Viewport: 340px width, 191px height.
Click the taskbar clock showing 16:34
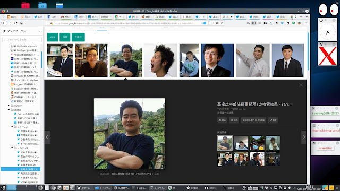pyautogui.click(x=309, y=188)
